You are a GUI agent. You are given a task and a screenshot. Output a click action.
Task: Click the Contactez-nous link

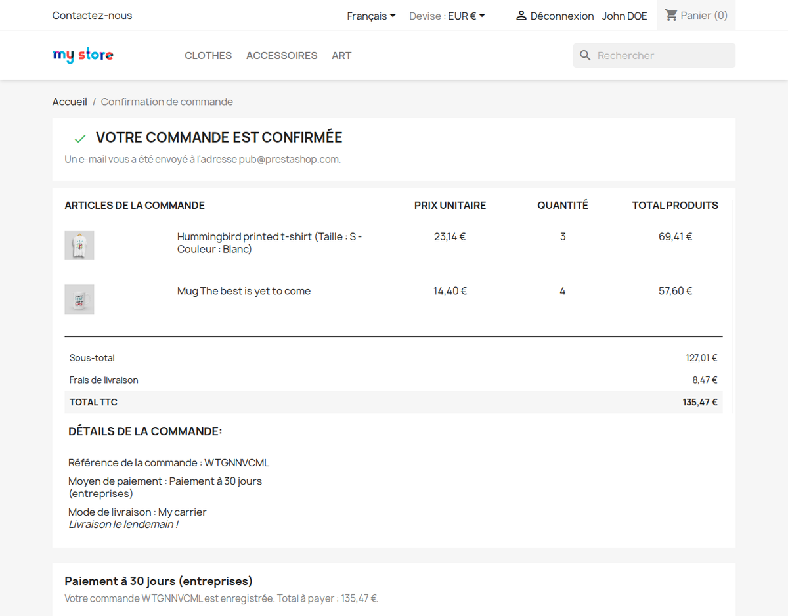(92, 16)
